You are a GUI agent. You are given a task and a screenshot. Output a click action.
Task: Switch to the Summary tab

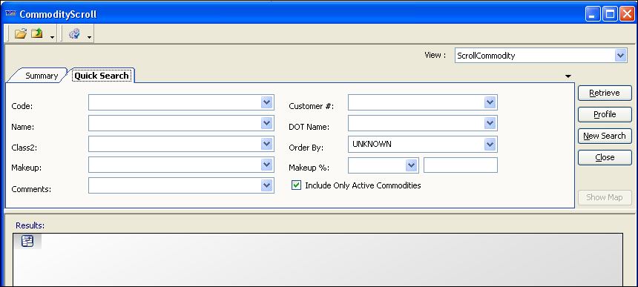point(42,76)
